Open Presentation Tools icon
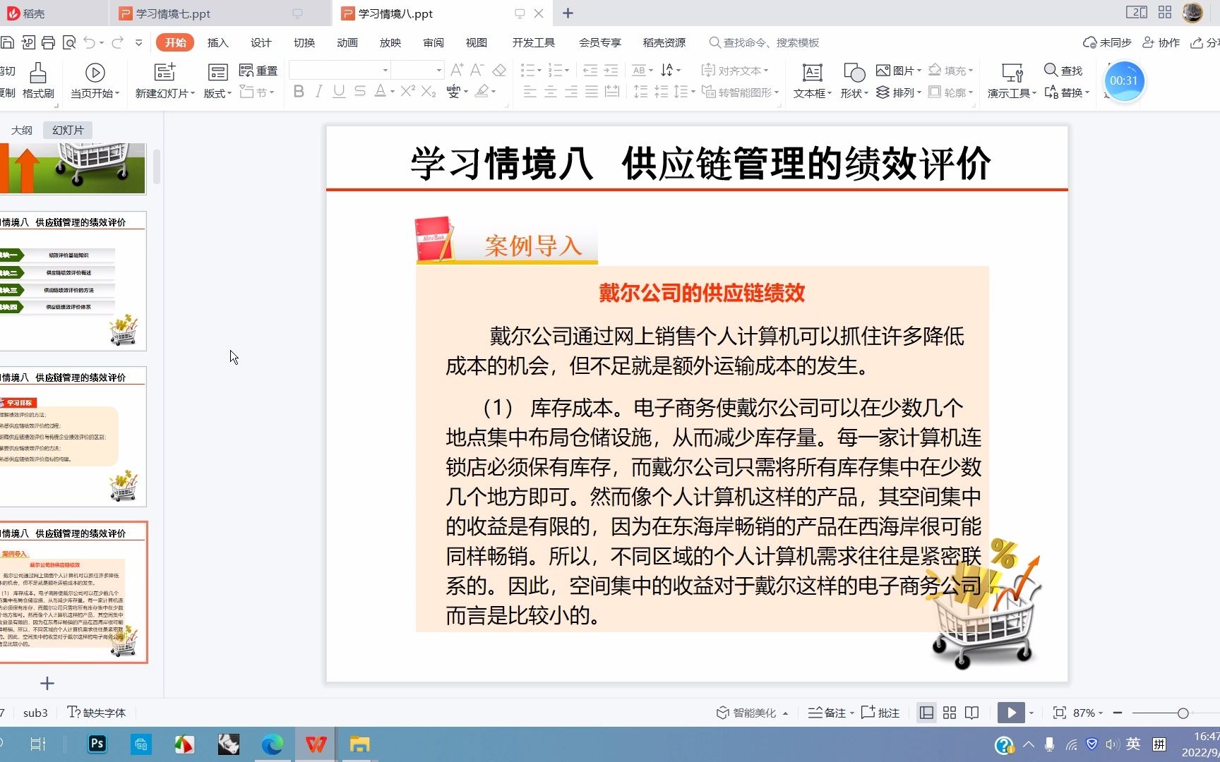This screenshot has height=762, width=1220. tap(1012, 73)
